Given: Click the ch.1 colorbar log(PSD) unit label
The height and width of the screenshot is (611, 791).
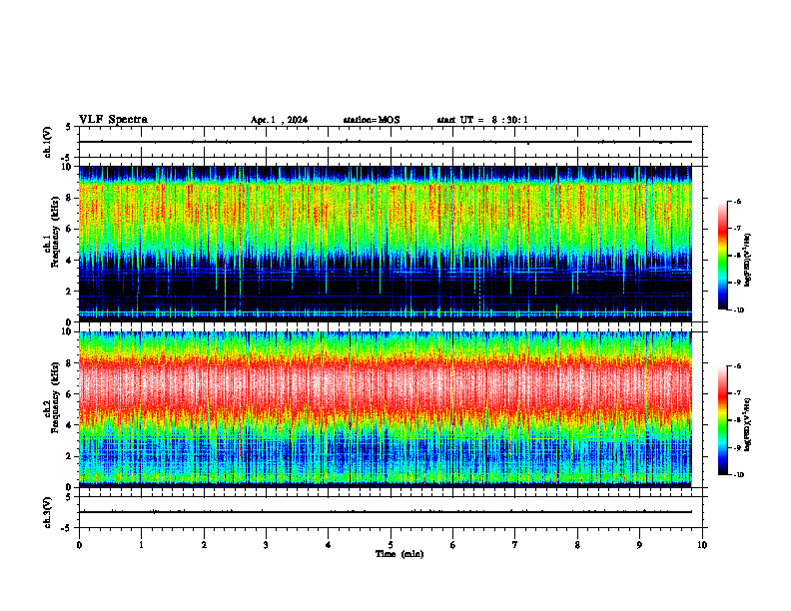Looking at the screenshot, I should coord(748,260).
